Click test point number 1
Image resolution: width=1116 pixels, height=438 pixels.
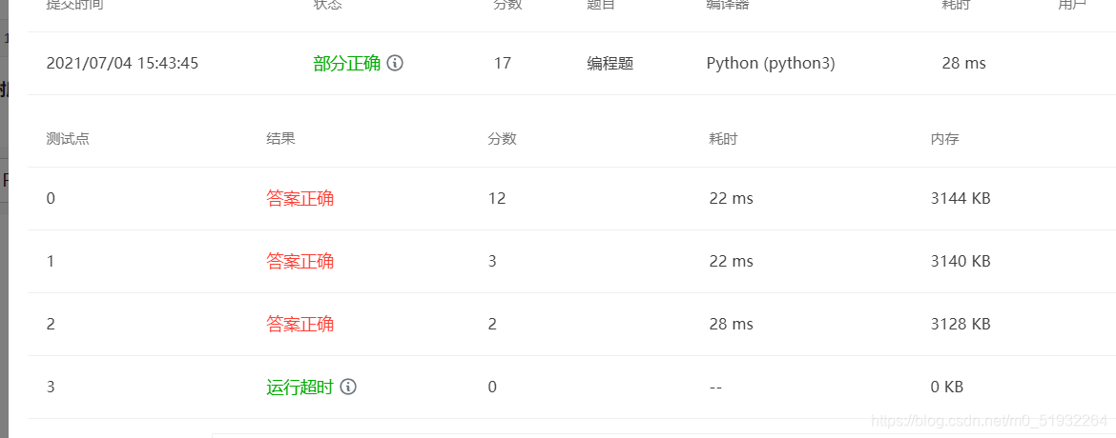pos(51,261)
